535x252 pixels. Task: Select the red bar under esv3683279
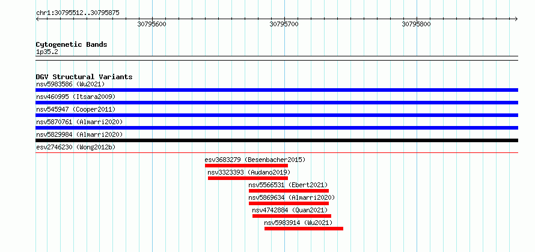246,166
